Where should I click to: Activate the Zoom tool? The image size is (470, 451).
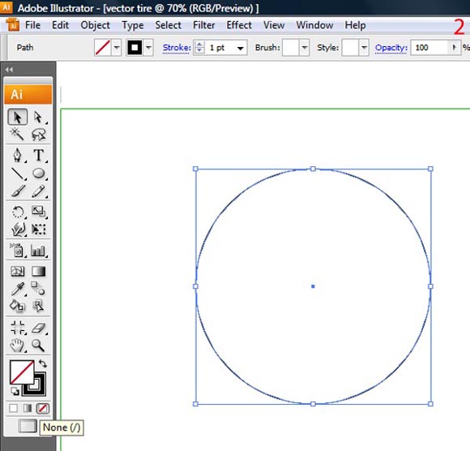click(x=38, y=346)
